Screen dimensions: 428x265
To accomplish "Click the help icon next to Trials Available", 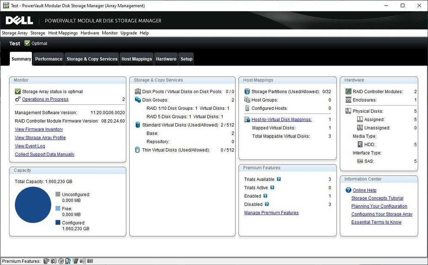I will coord(279,179).
